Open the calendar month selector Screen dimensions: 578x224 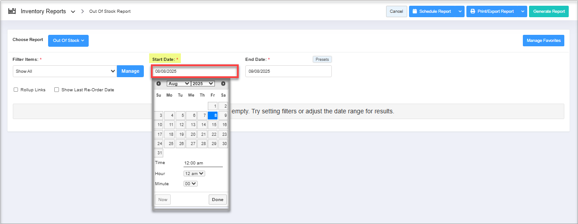coord(178,83)
